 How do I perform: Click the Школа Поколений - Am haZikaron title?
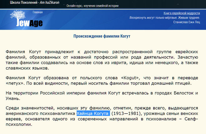tap(34, 2)
